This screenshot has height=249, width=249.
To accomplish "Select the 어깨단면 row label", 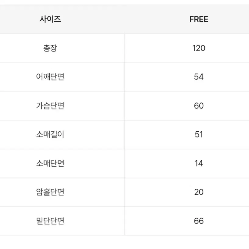I will coord(50,77).
